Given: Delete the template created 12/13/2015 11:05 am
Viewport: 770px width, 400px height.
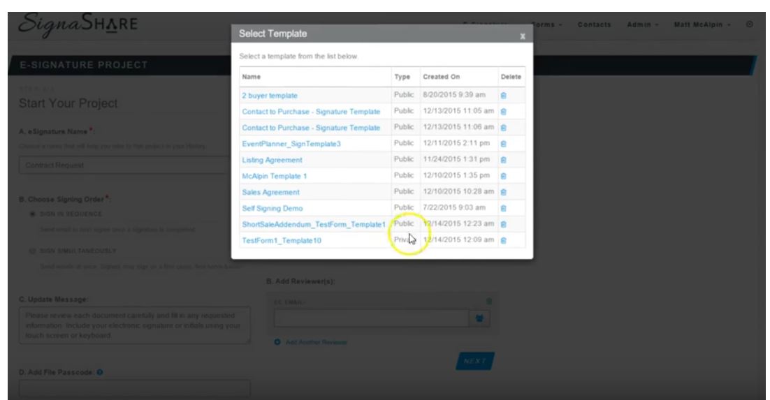Looking at the screenshot, I should pos(503,112).
